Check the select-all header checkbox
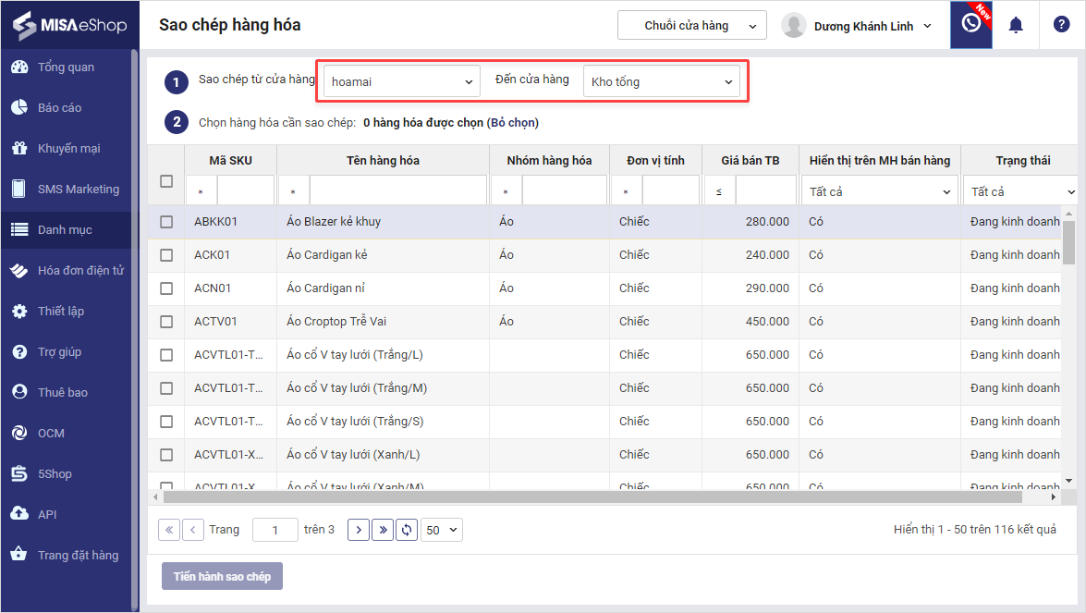 pos(166,181)
